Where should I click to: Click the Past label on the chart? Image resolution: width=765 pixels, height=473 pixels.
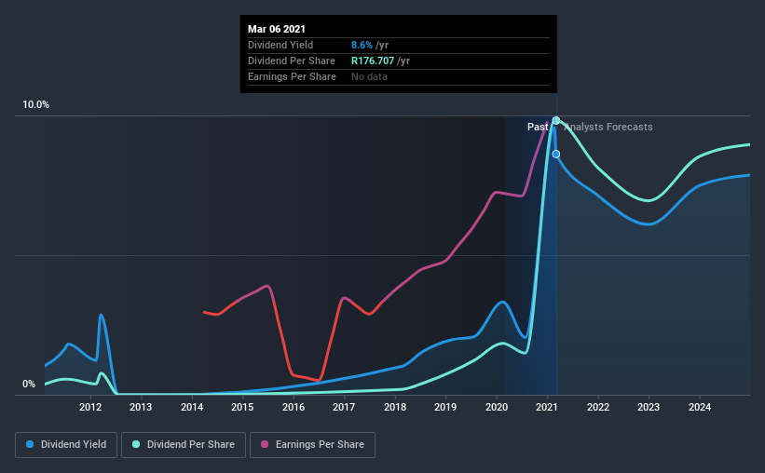click(538, 127)
